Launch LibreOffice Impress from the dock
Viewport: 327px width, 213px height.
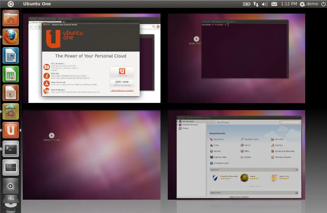click(x=11, y=93)
